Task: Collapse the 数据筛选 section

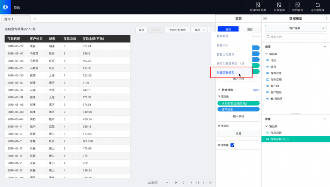Action: tap(219, 90)
